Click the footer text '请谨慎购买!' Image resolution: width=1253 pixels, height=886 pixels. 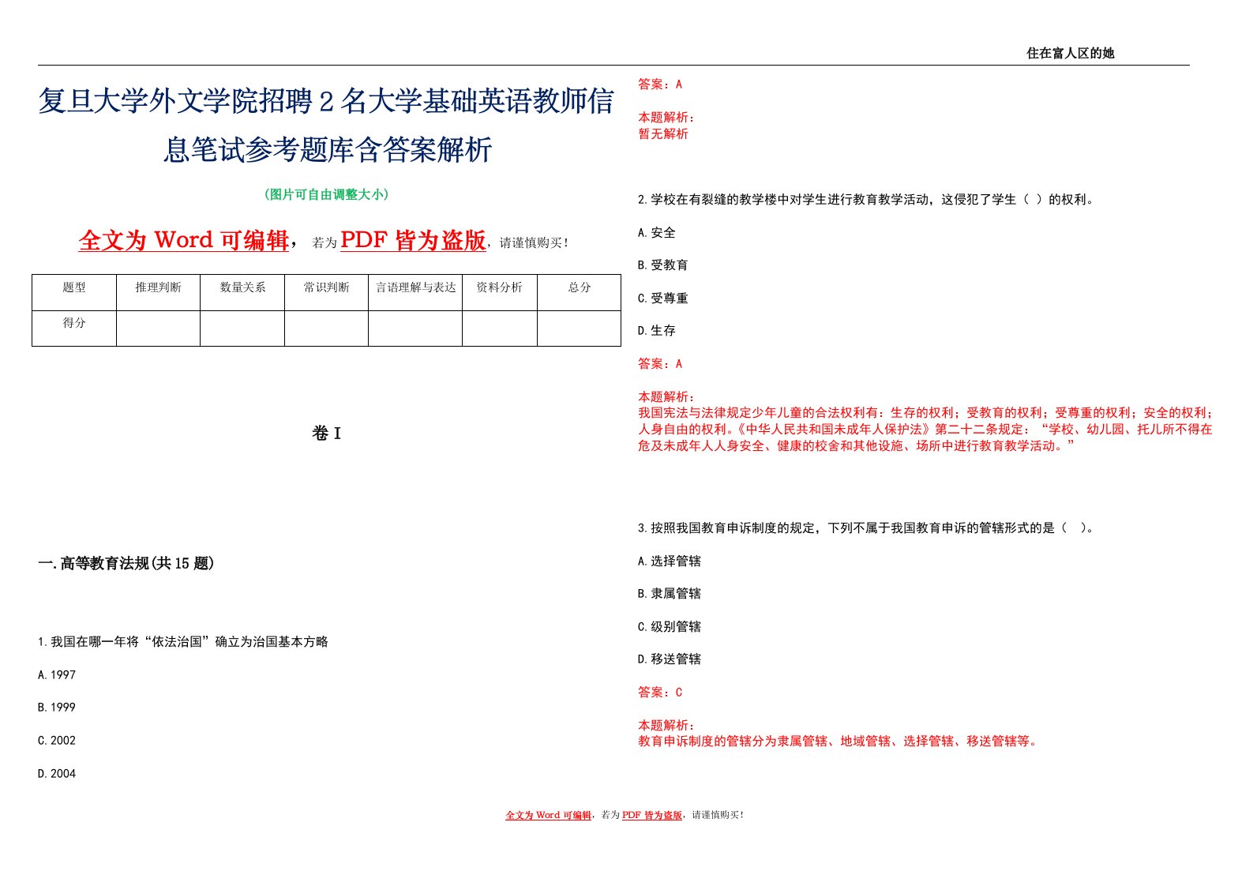tap(718, 815)
